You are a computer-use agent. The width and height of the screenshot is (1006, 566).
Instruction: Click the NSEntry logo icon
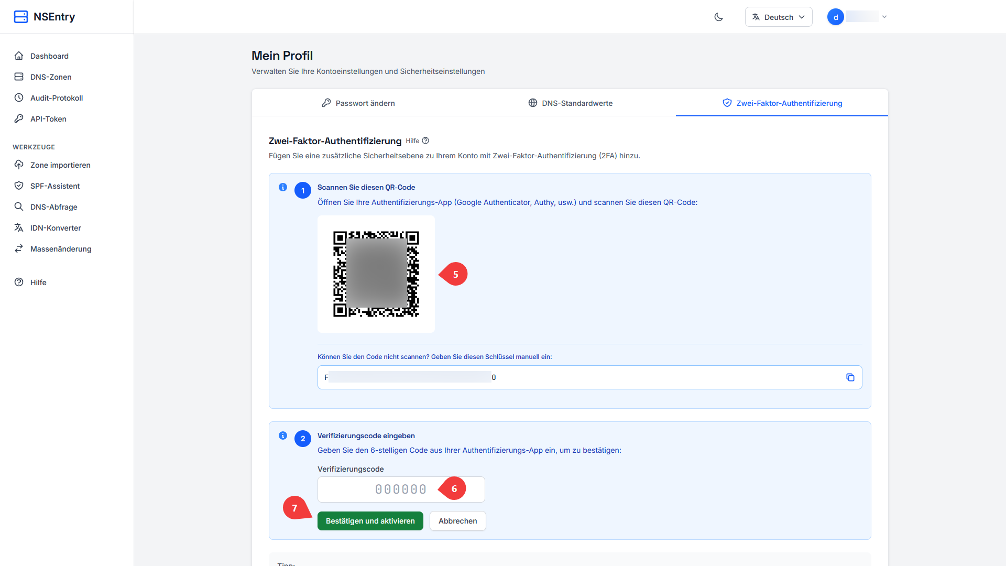click(21, 17)
